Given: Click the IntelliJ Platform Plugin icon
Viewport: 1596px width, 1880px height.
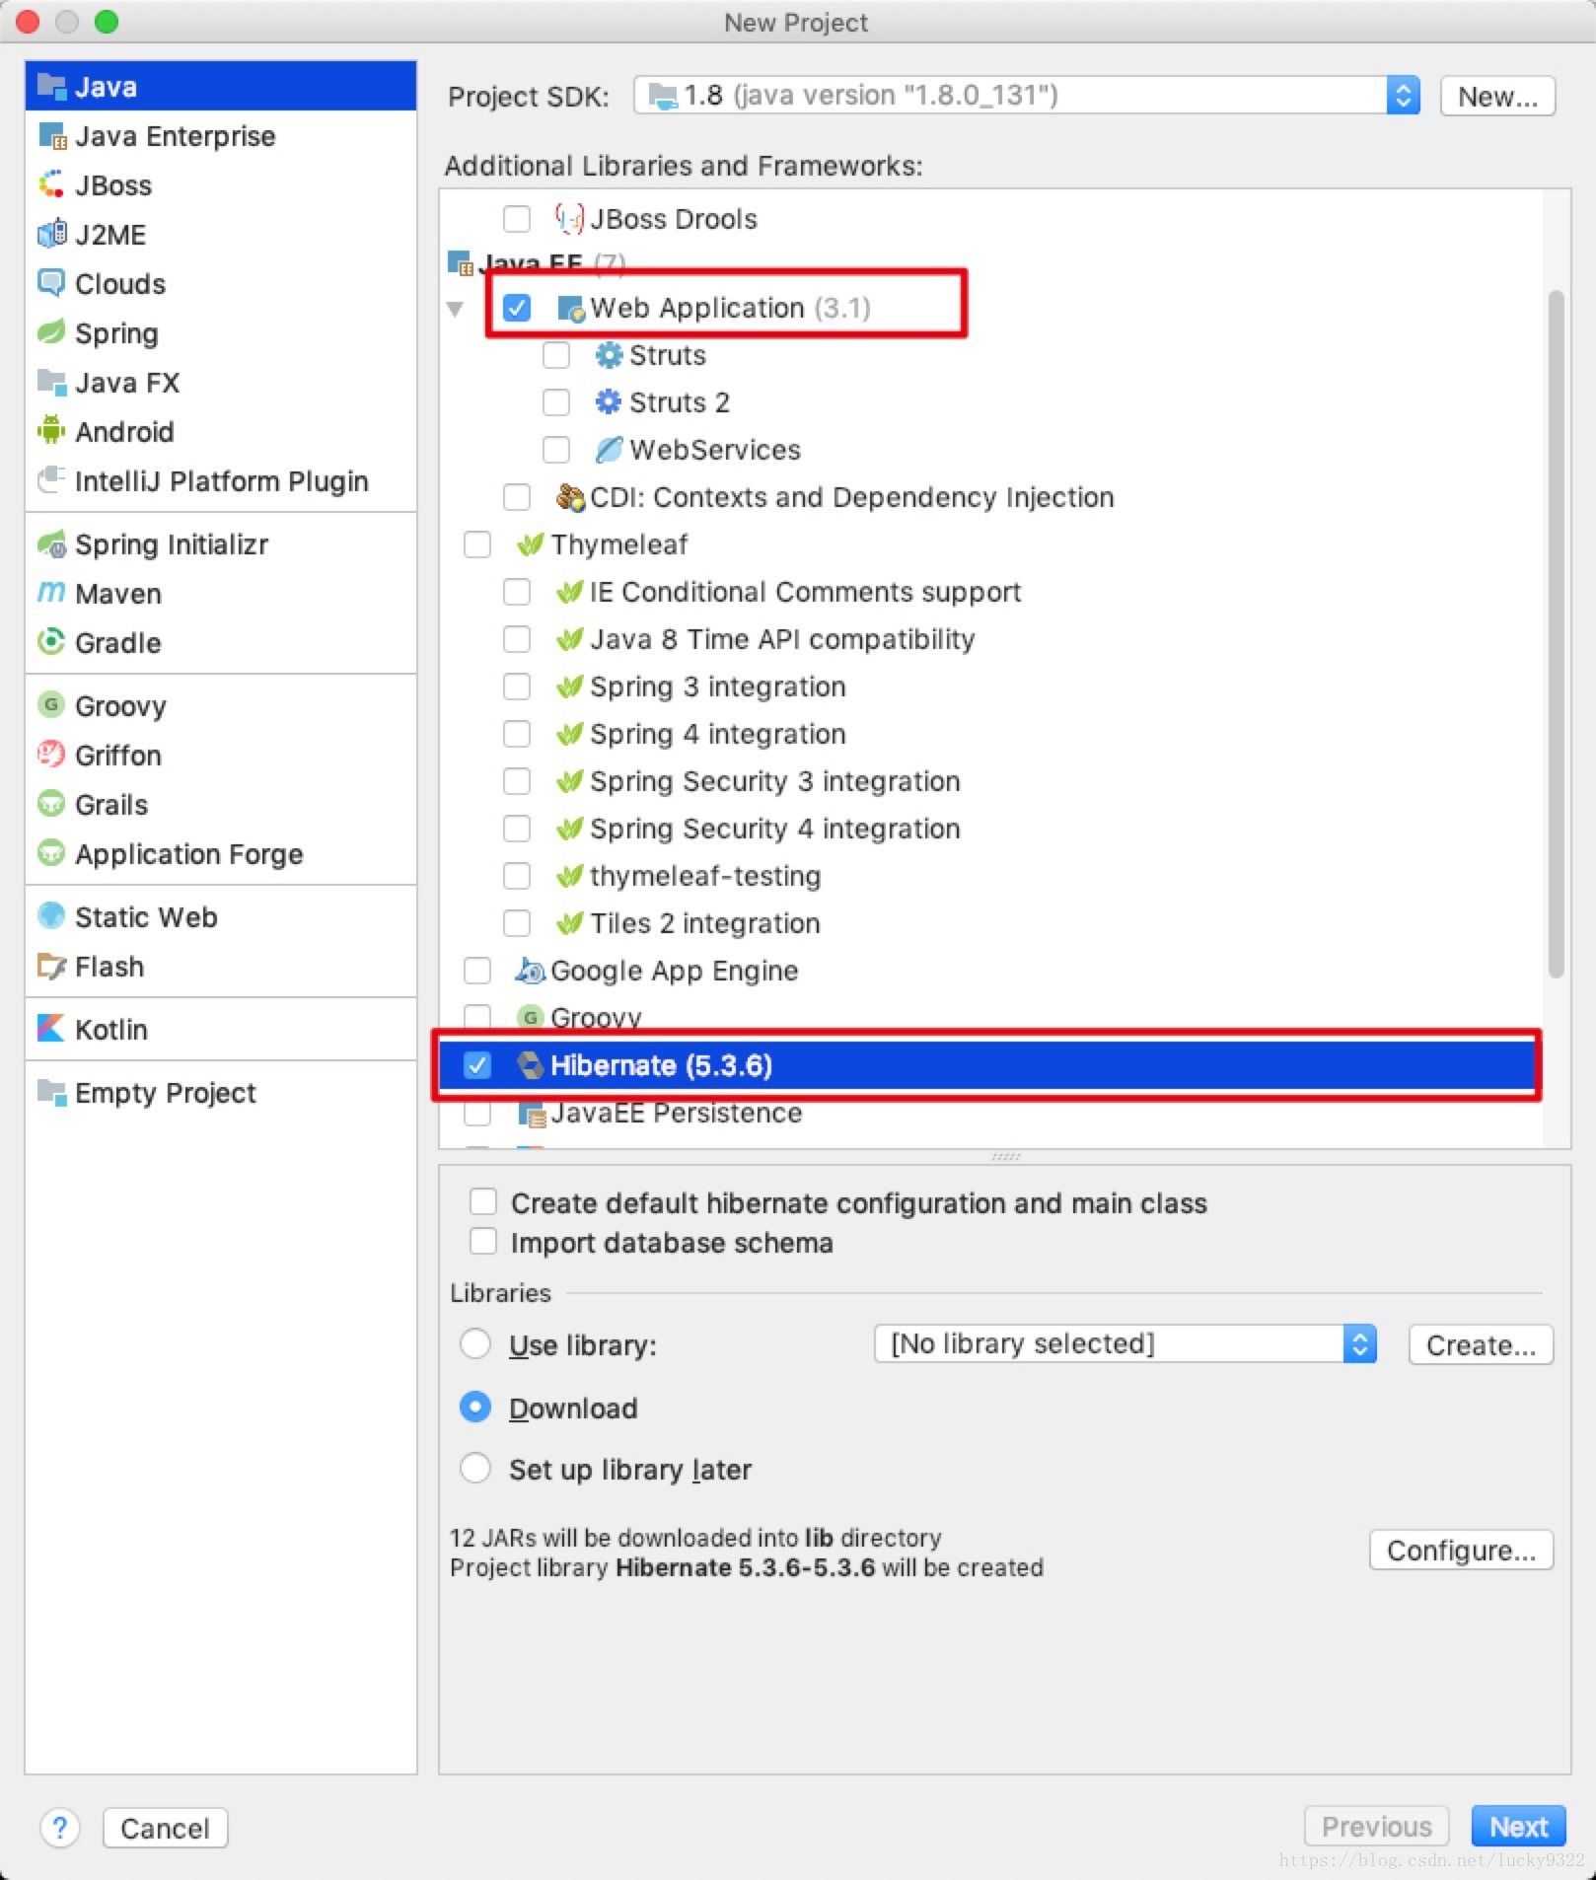Looking at the screenshot, I should 51,481.
